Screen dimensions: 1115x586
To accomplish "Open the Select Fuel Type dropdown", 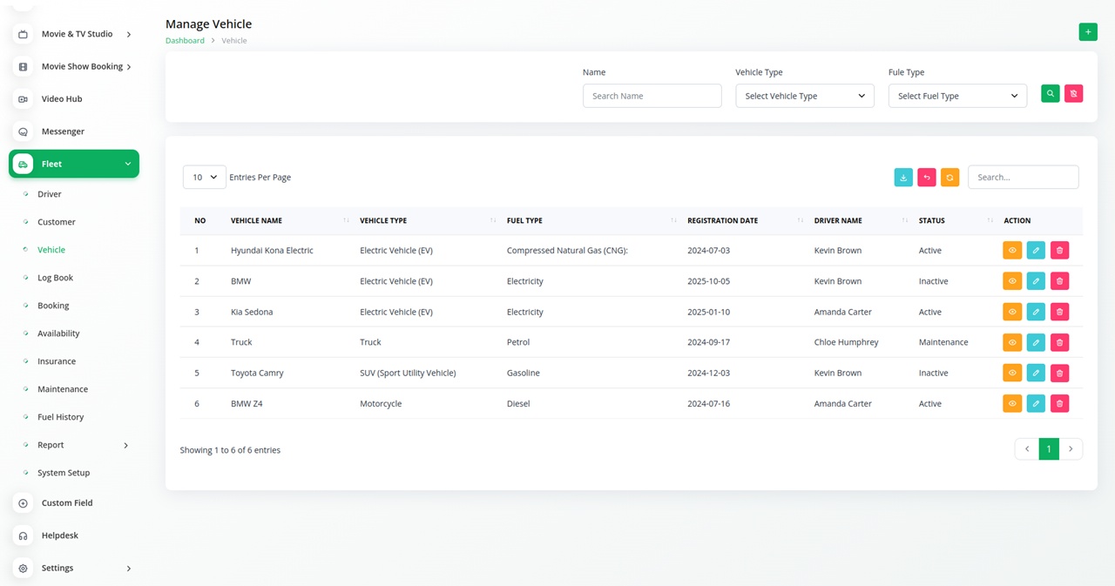I will coord(956,96).
